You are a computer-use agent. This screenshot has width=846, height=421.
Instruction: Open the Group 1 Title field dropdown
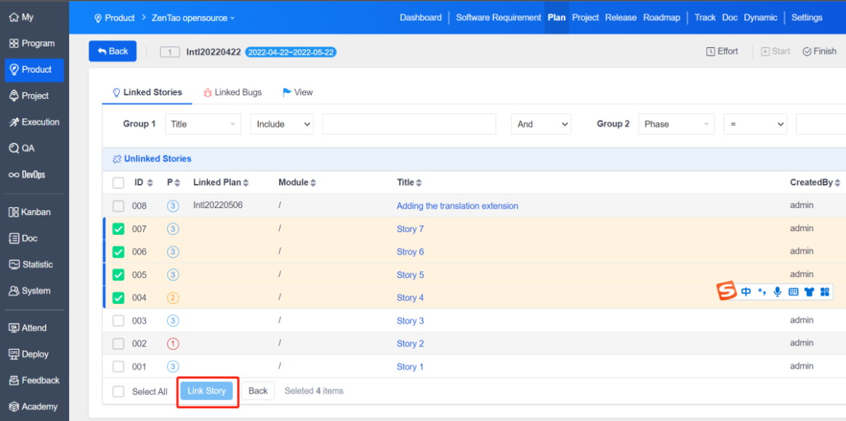(203, 124)
